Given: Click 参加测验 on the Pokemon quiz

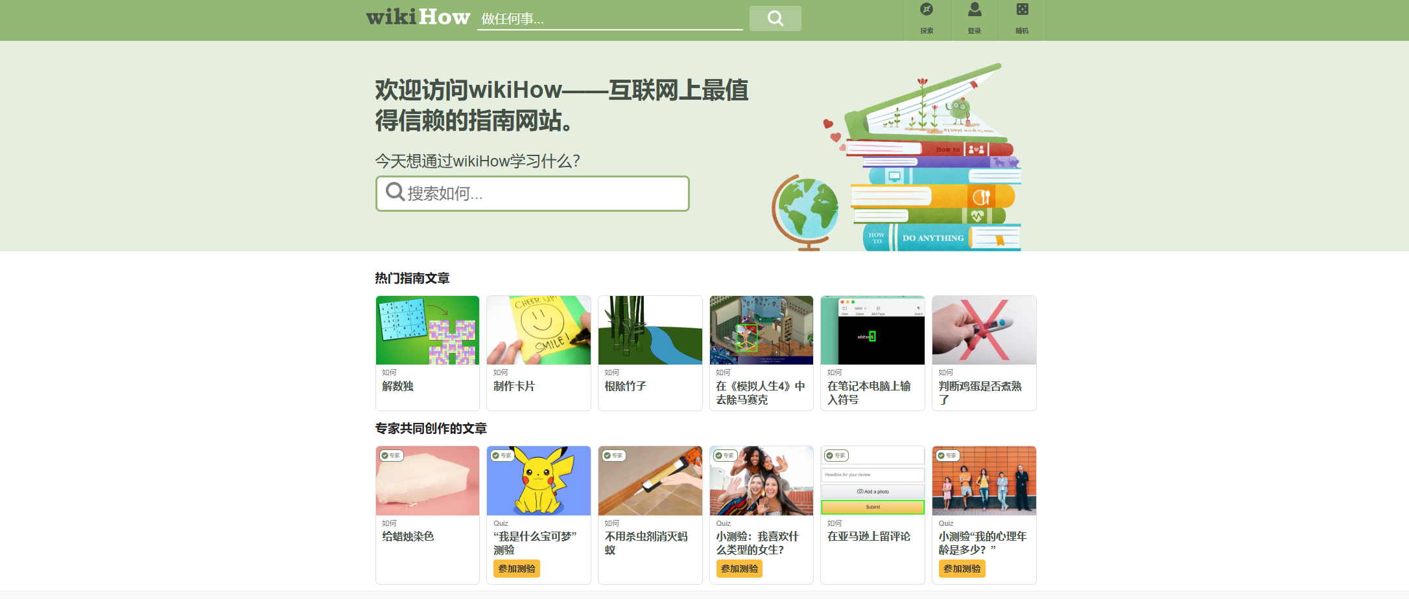Looking at the screenshot, I should click(516, 569).
